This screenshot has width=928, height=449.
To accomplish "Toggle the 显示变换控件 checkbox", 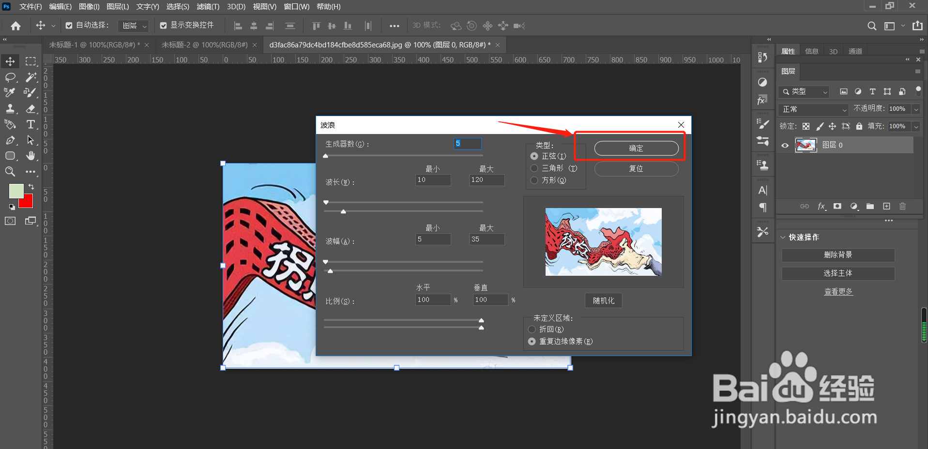I will click(163, 26).
